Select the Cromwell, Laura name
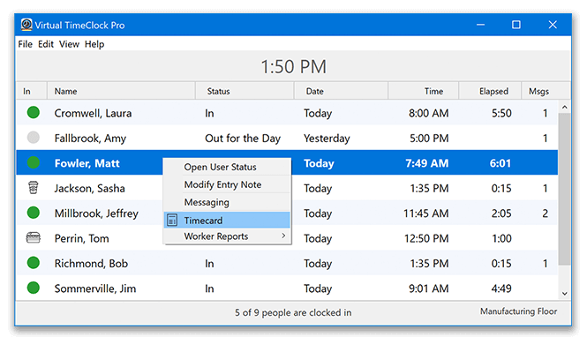The height and width of the screenshot is (337, 587). click(x=93, y=113)
